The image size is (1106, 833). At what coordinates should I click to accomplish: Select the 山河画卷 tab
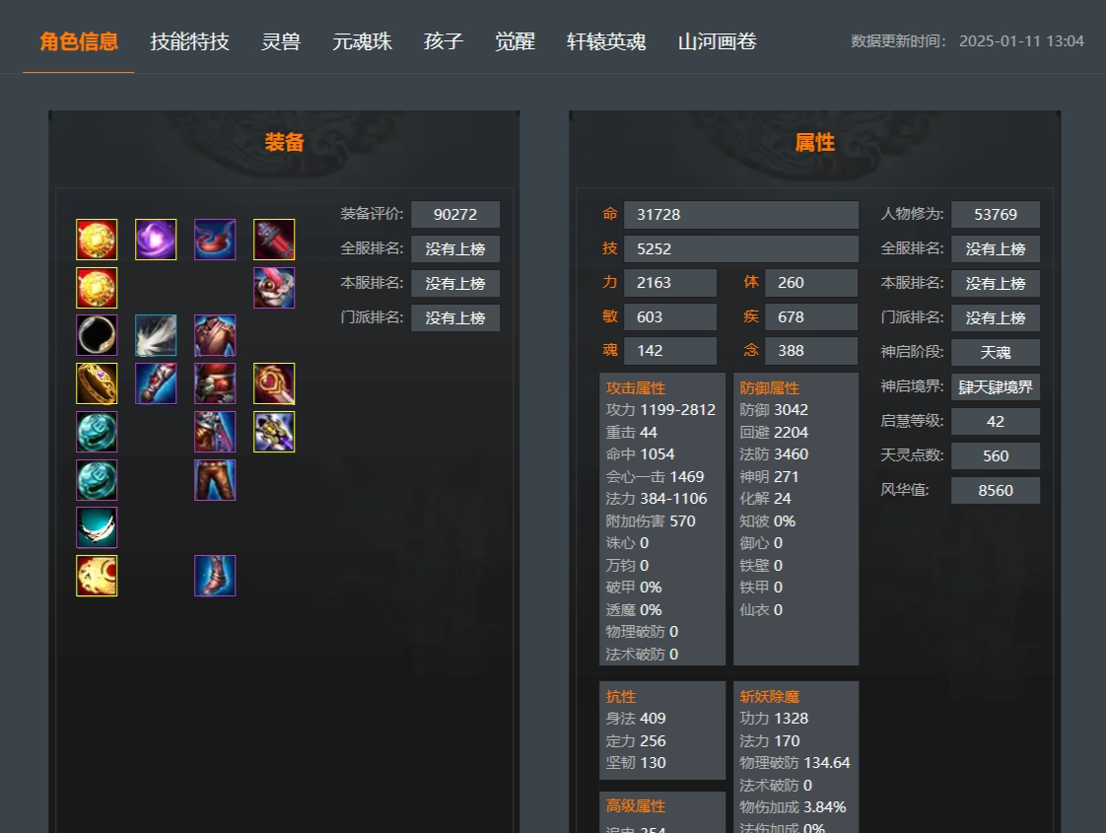click(x=718, y=41)
